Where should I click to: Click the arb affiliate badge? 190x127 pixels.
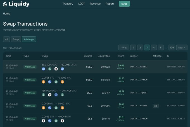(x=156, y=106)
